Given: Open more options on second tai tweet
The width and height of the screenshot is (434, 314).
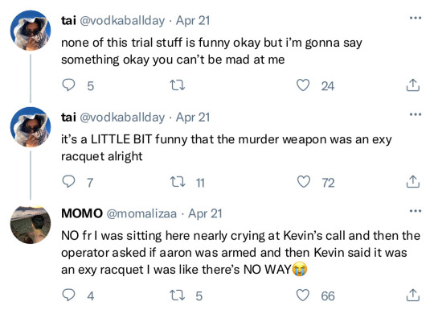Looking at the screenshot, I should coord(416,114).
